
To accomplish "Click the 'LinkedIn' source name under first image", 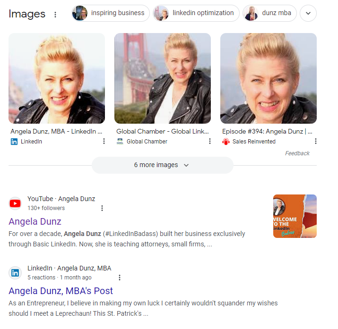I will tap(31, 142).
